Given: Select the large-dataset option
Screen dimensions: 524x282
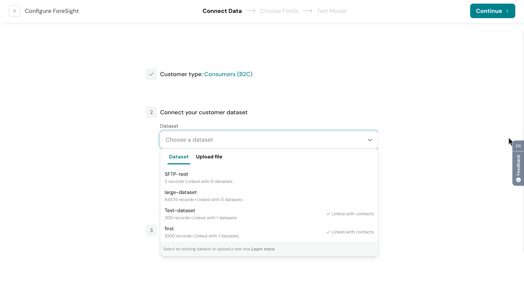Looking at the screenshot, I should [x=269, y=196].
